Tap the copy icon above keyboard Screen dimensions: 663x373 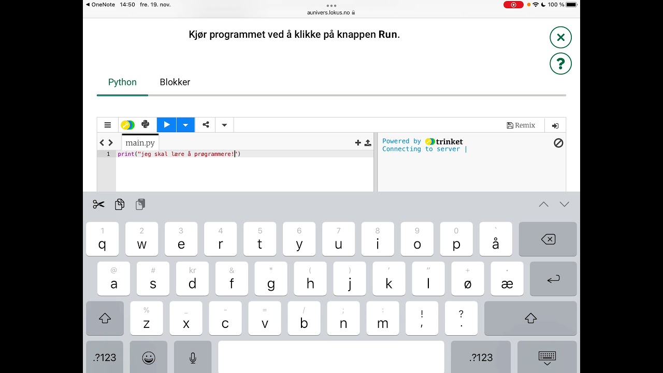click(x=120, y=204)
